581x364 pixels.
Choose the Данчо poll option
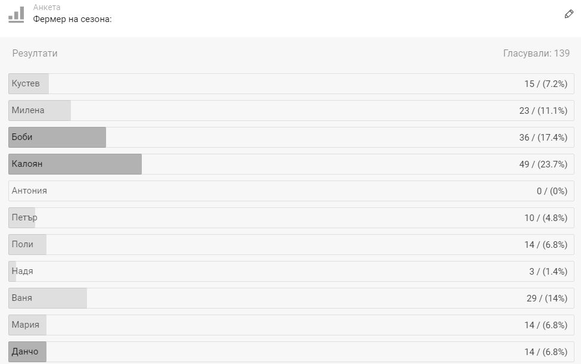point(291,351)
